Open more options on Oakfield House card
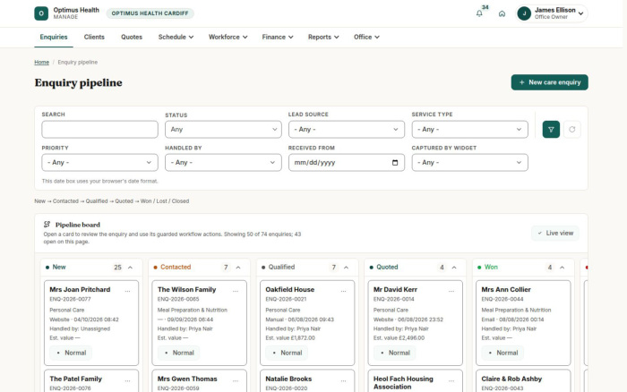The image size is (627, 392). 343,291
